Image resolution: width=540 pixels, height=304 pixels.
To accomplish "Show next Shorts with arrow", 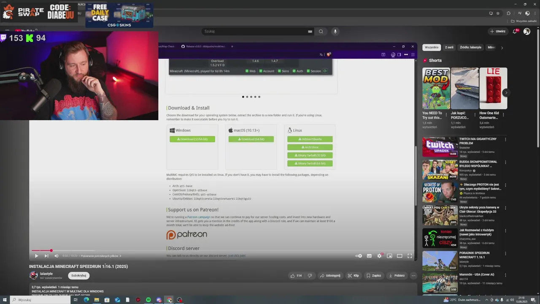I will 506,92.
